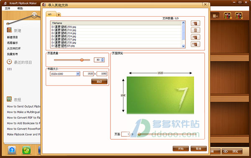Click the move file up button
The width and height of the screenshot is (251, 158).
tap(195, 38)
